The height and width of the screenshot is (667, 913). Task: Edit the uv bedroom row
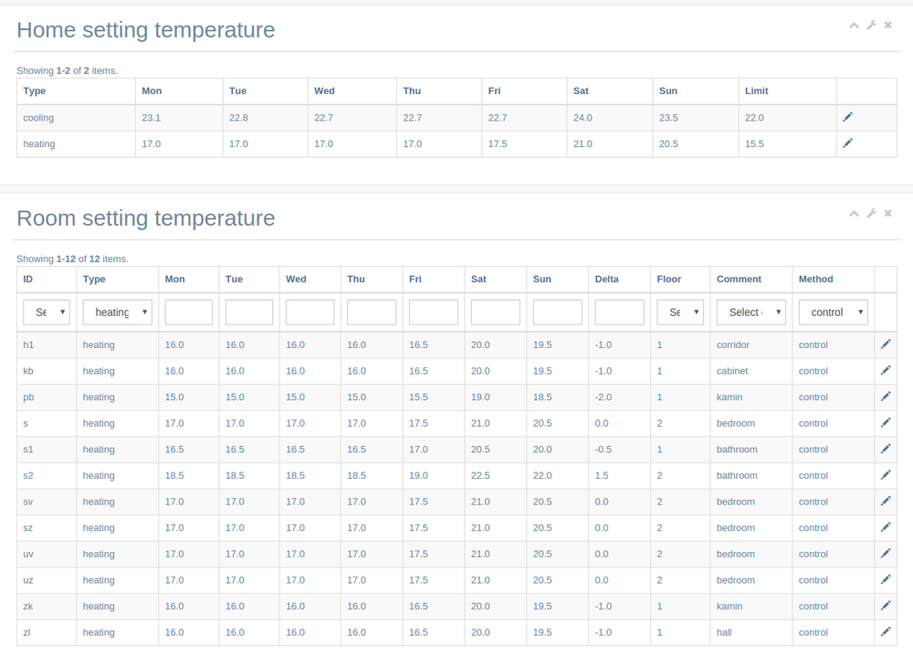(885, 554)
